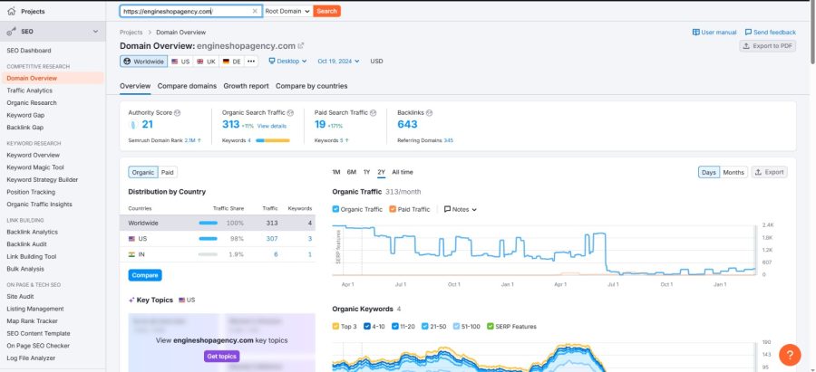Open Keyword Magic Tool

pyautogui.click(x=35, y=167)
